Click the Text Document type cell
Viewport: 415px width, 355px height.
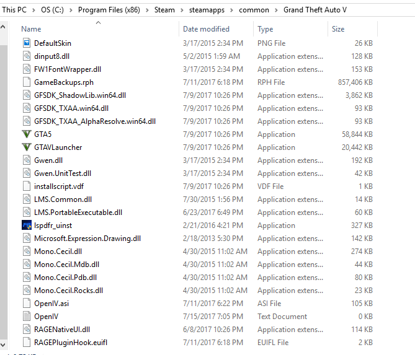pos(282,317)
